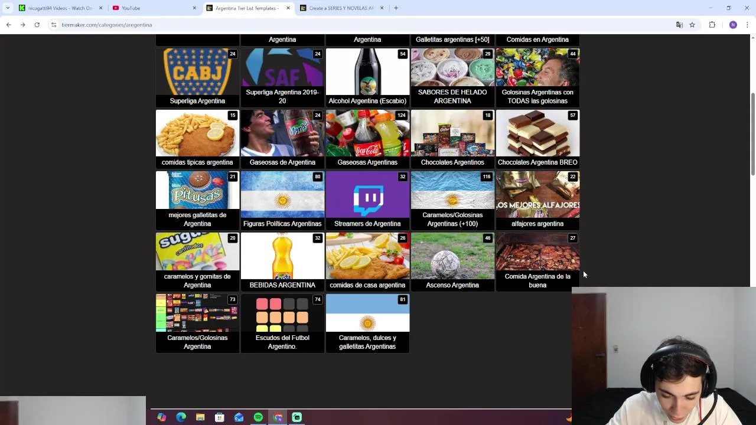Open comidas de casa argentina template
This screenshot has height=425, width=756.
367,261
